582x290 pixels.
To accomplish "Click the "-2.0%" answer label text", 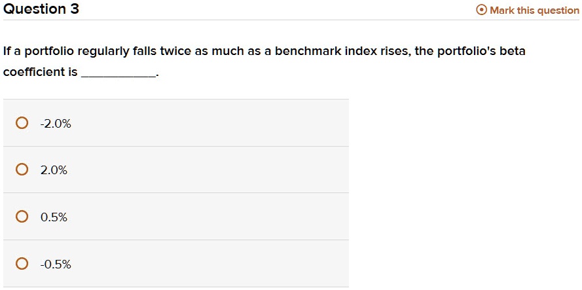I will point(56,123).
